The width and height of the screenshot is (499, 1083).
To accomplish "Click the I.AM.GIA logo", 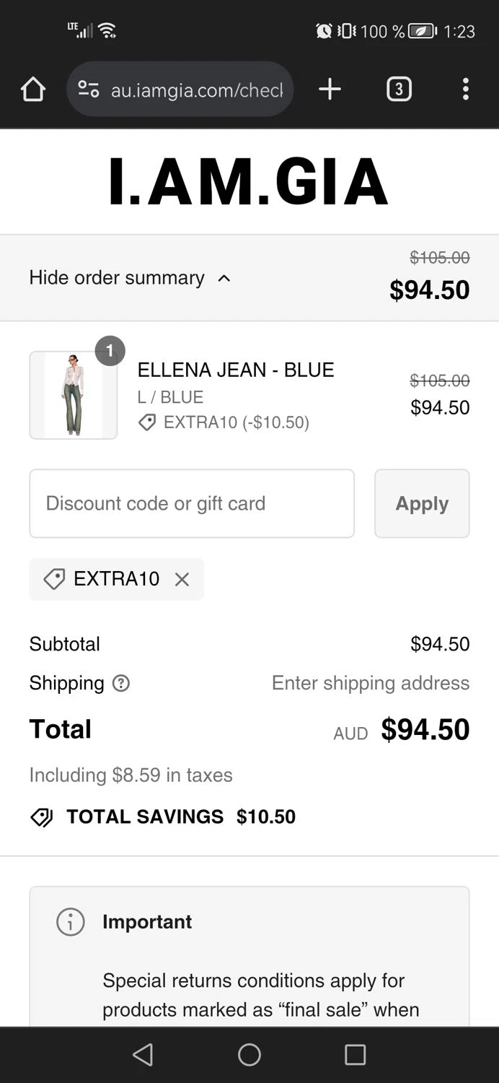I will pos(249,181).
